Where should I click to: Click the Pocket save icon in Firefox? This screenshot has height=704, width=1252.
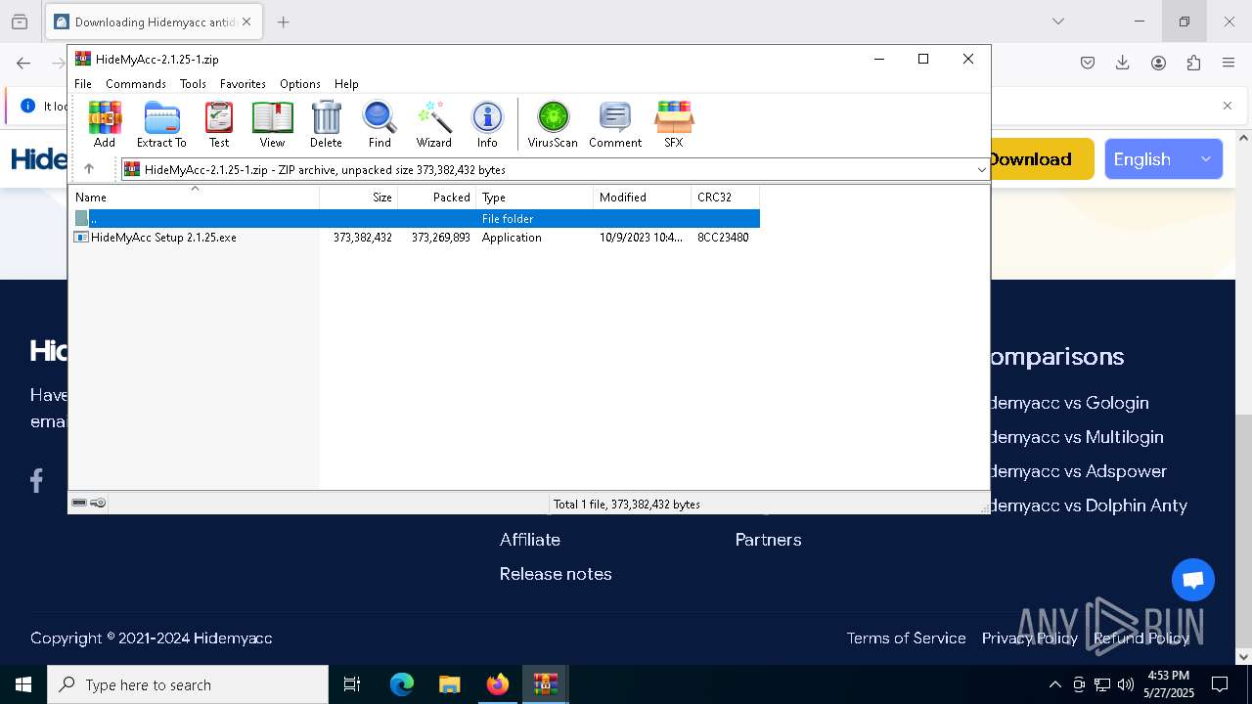click(1088, 63)
